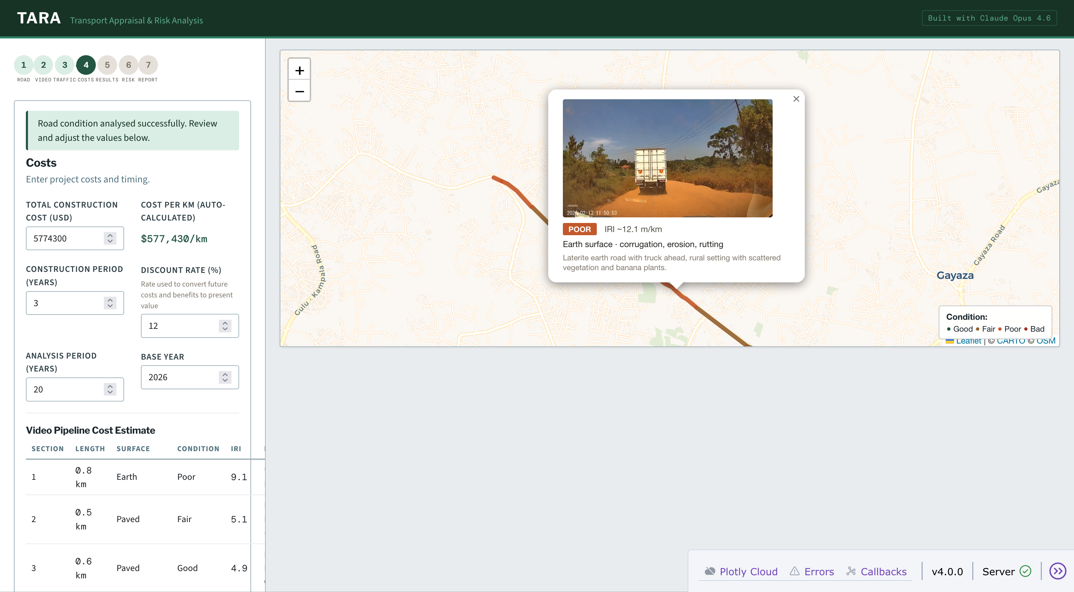Close the road condition popup

tap(796, 99)
